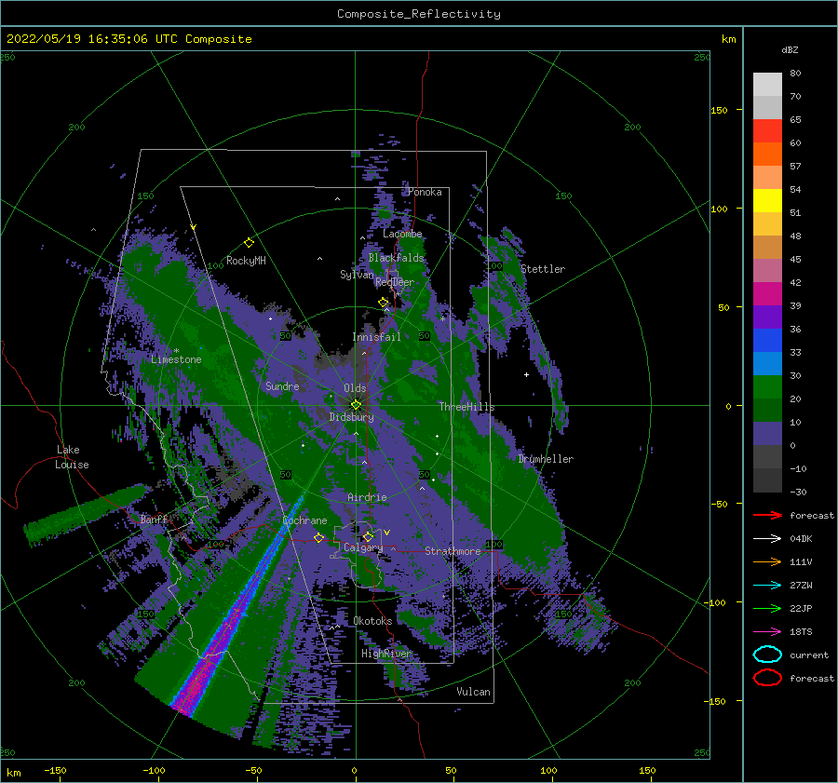Click the current legend text

click(809, 655)
